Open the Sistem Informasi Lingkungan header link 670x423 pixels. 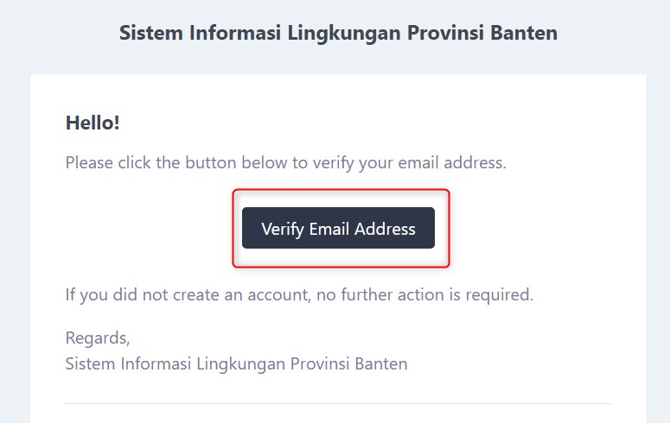(338, 34)
